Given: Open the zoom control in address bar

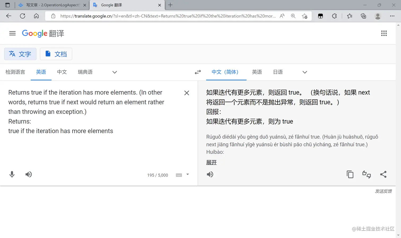Looking at the screenshot, I should 293,16.
